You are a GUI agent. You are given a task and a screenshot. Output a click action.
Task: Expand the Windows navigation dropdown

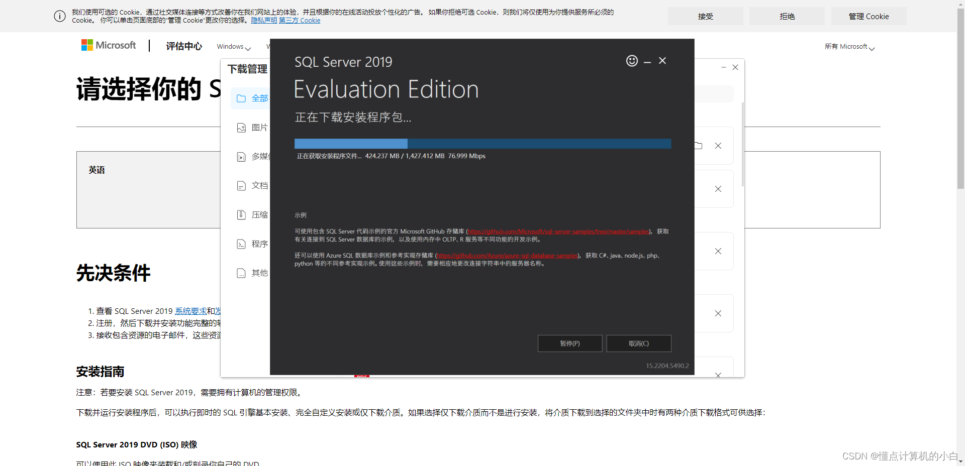(234, 47)
